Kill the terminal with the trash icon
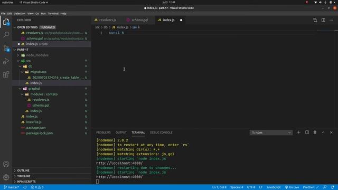The image size is (338, 190). click(x=315, y=132)
